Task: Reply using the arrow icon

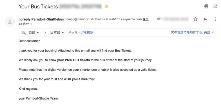Action: click(205, 19)
